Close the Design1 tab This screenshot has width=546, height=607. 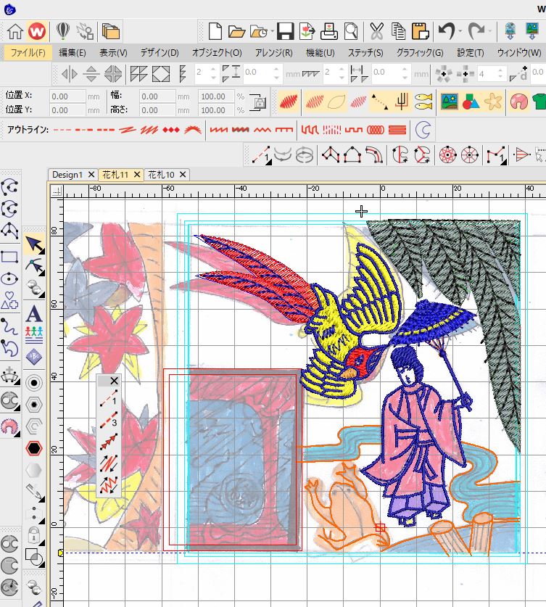coord(91,175)
